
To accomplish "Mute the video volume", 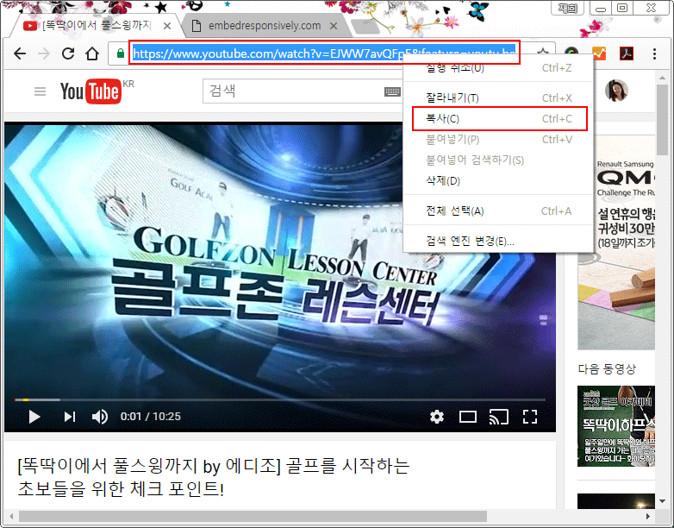I will point(100,417).
